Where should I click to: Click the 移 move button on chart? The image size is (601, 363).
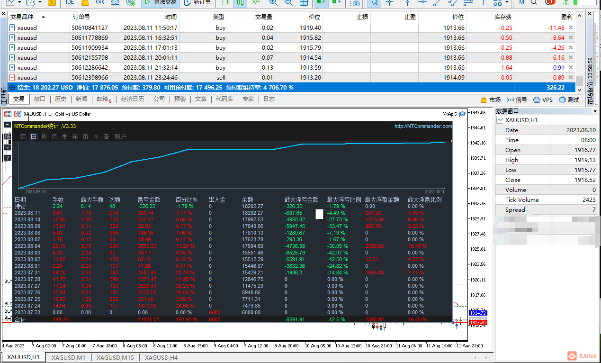pyautogui.click(x=7, y=136)
